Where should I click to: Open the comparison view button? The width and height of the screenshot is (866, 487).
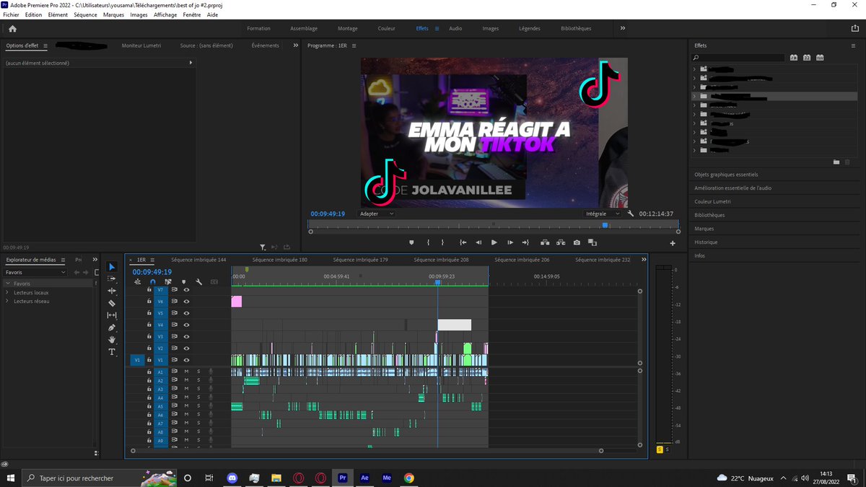click(593, 242)
